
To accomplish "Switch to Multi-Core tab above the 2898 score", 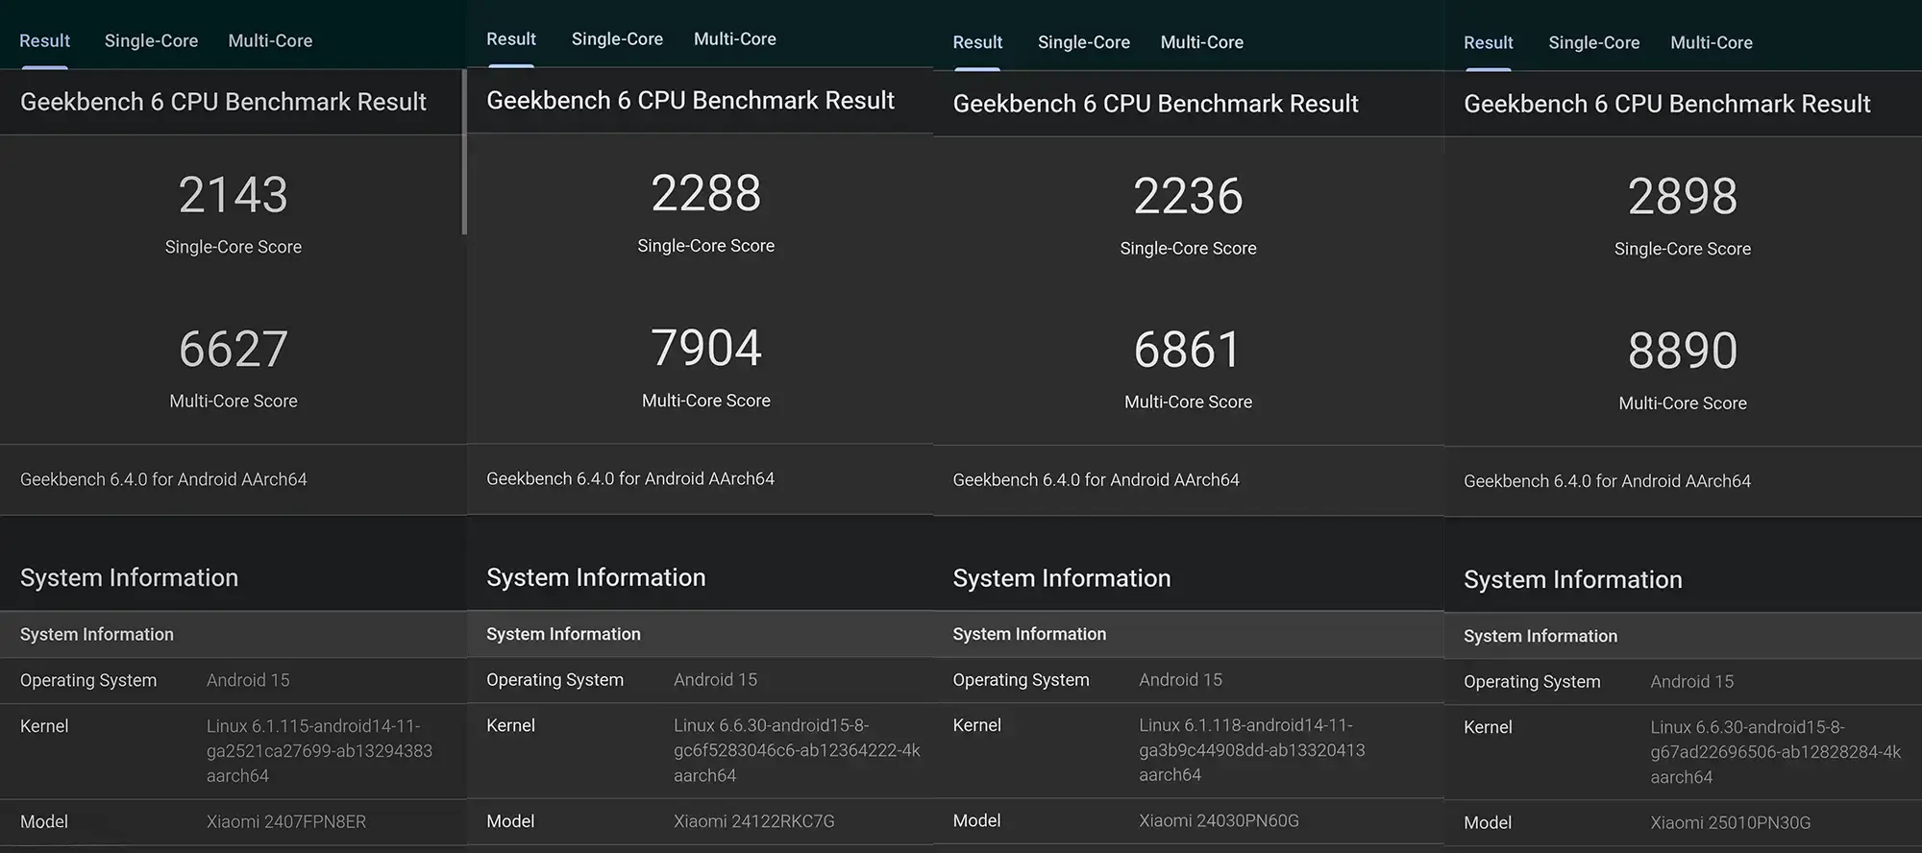I will pyautogui.click(x=1712, y=43).
